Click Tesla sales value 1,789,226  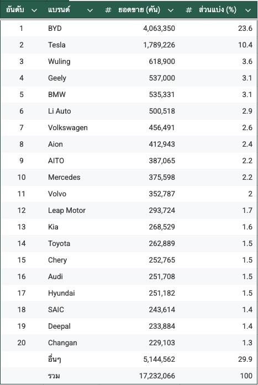tap(159, 45)
